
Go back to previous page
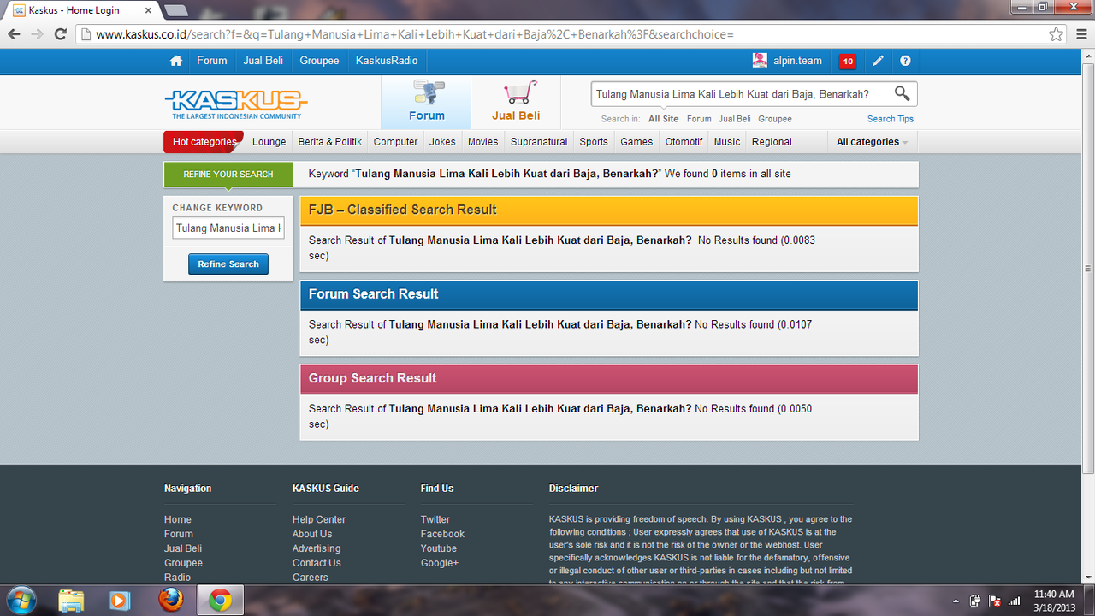point(14,34)
